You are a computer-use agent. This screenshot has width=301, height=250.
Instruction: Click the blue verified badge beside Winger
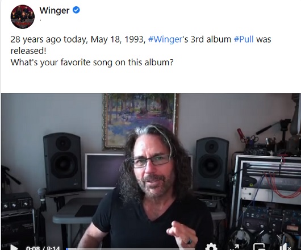[76, 10]
